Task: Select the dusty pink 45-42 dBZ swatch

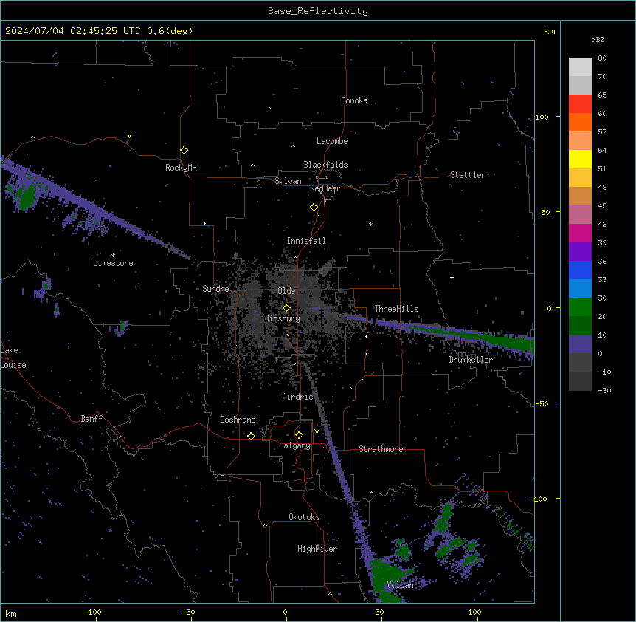Action: [x=580, y=215]
